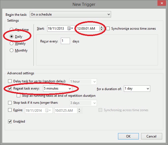Image resolution: width=168 pixels, height=145 pixels.
Task: Select the Daily schedule option
Action: coord(12,37)
